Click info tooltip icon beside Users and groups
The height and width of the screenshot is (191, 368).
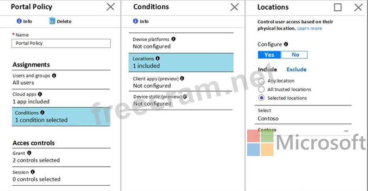54,75
